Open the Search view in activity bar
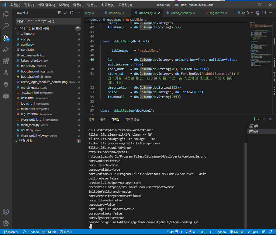The width and height of the screenshot is (276, 235). click(x=6, y=26)
